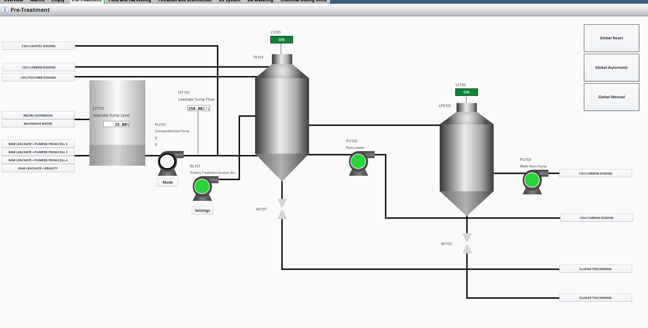Click the 'Water Recirc Pump' label
The height and width of the screenshot is (328, 648).
(x=533, y=166)
